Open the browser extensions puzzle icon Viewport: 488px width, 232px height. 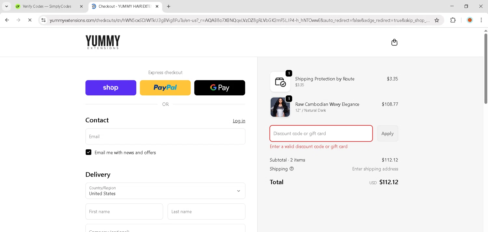coord(453,20)
